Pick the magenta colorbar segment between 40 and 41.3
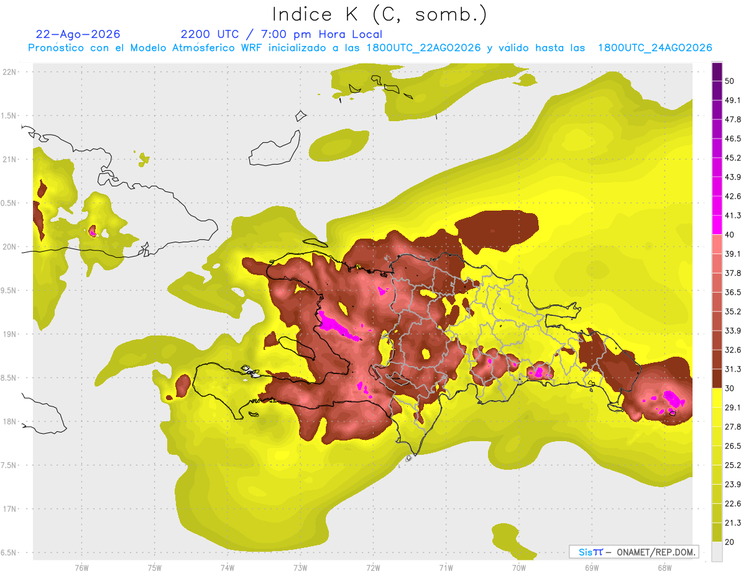 (717, 225)
